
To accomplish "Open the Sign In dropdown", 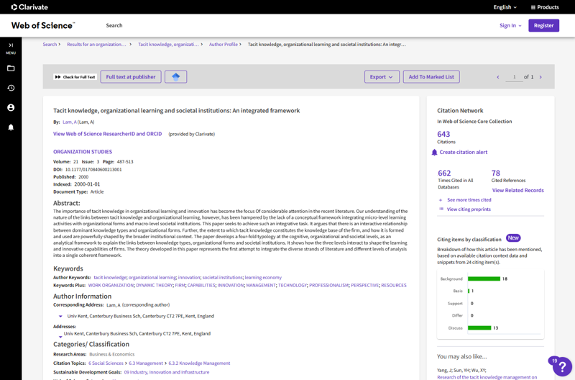I will [510, 25].
